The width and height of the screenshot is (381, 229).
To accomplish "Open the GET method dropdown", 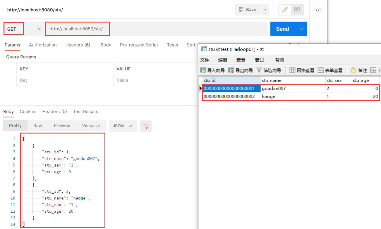I will [24, 29].
